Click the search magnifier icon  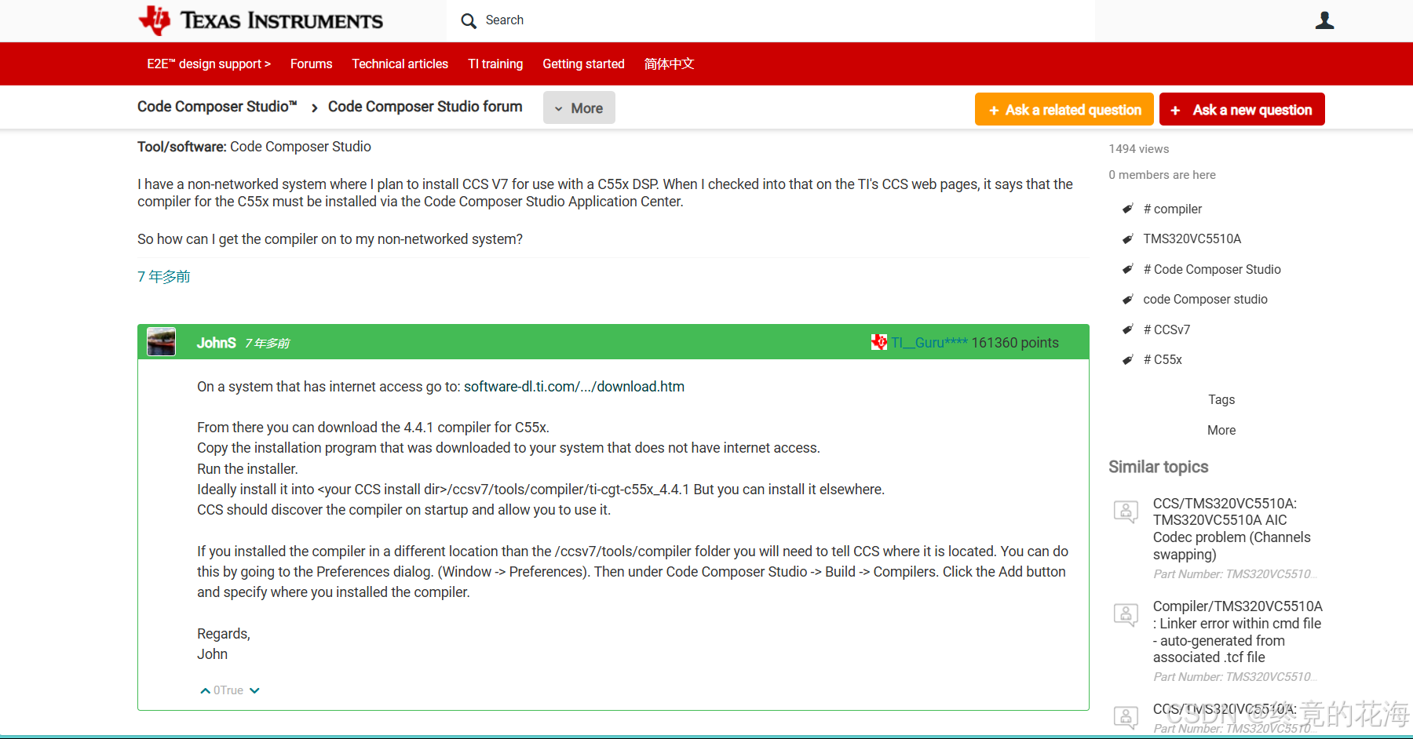click(x=469, y=21)
